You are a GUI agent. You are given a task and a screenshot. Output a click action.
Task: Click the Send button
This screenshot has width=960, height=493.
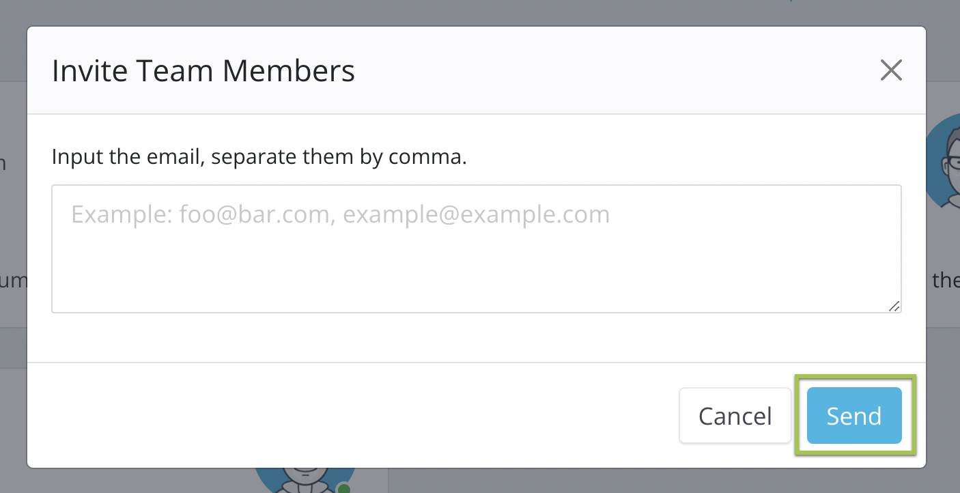[854, 416]
